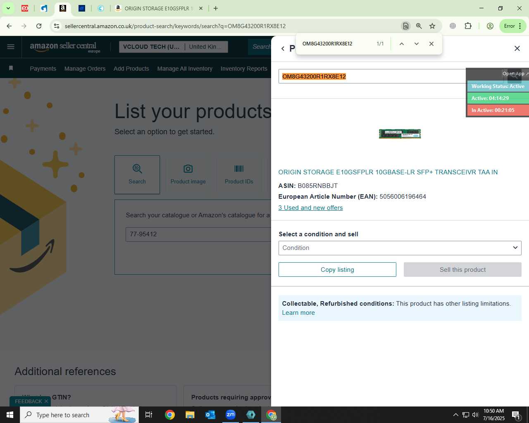Open the volume control in system tray
Screen dimensions: 529x423
point(475,415)
